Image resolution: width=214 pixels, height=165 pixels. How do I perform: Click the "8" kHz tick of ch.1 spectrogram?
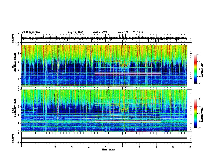(x=19, y=53)
